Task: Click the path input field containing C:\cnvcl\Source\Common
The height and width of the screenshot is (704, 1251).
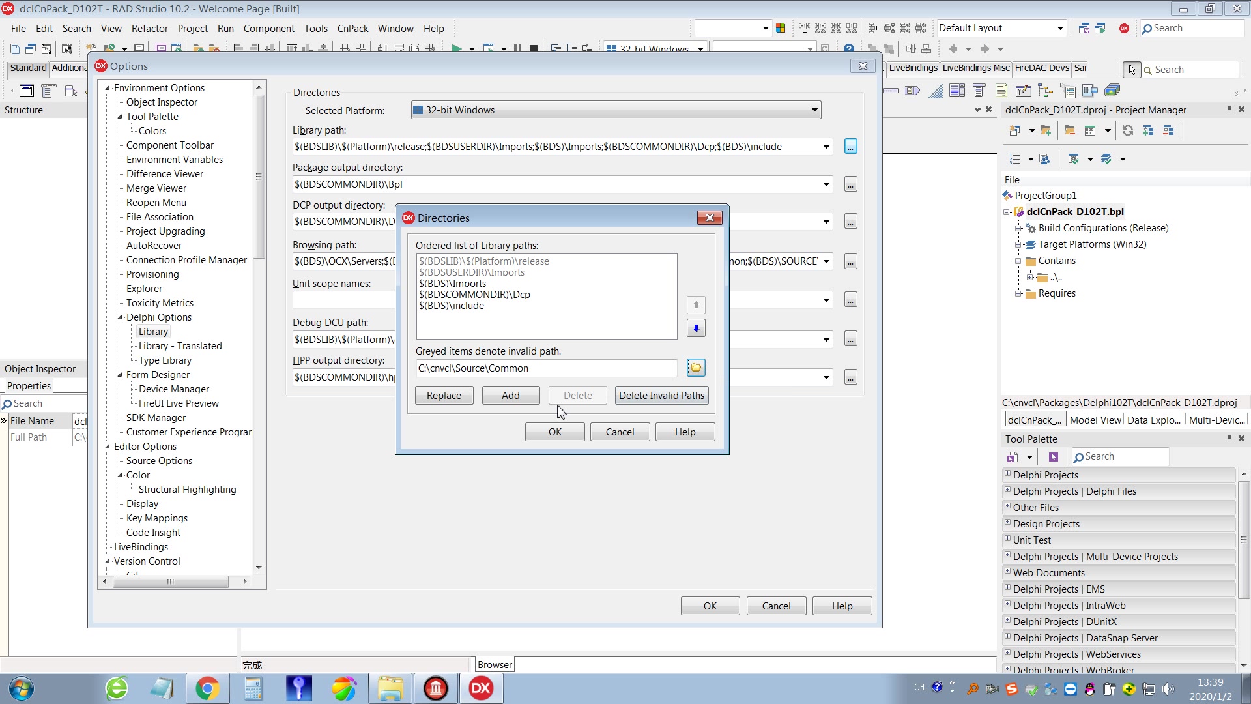Action: tap(546, 368)
